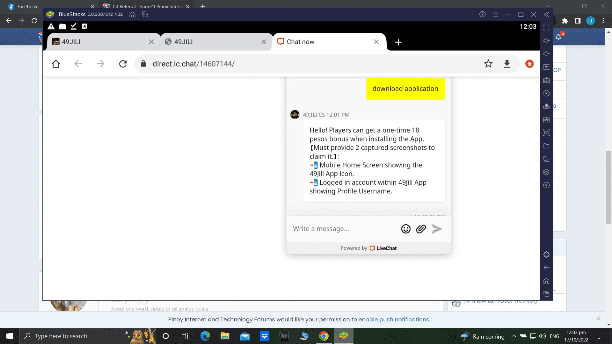612x344 pixels.
Task: Open Android recent apps from sidebar
Action: 546,294
